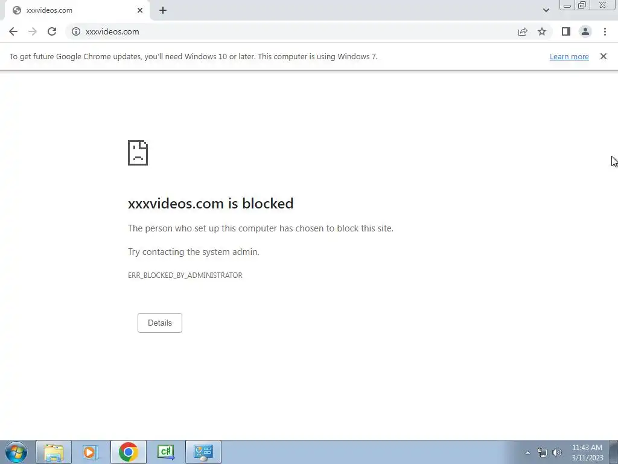Open a new tab with plus button

pyautogui.click(x=163, y=11)
